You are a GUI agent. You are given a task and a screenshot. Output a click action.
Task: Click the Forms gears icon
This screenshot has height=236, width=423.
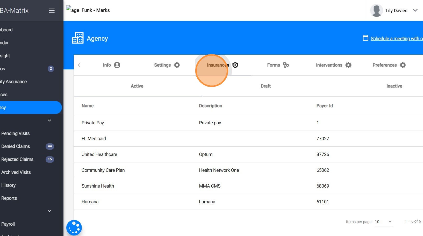coord(286,65)
